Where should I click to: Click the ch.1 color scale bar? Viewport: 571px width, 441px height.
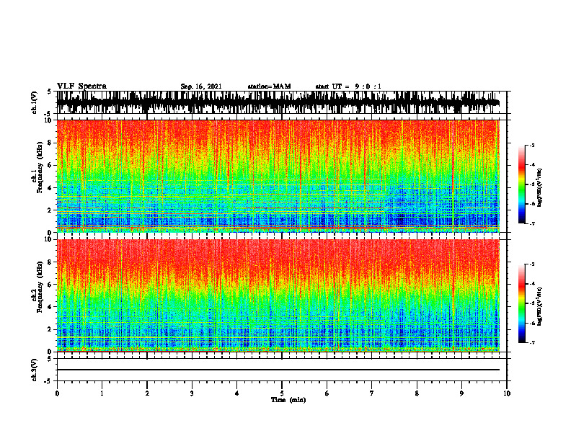521,184
